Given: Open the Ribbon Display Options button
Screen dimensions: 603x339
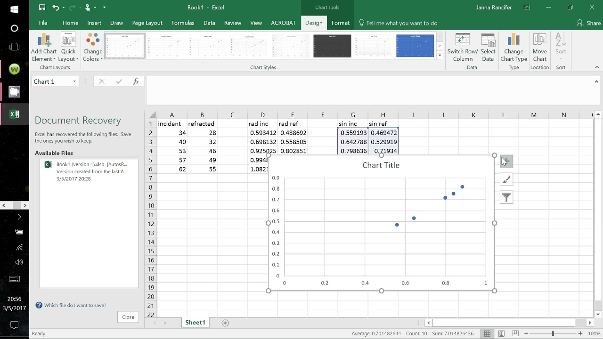Looking at the screenshot, I should (x=527, y=8).
